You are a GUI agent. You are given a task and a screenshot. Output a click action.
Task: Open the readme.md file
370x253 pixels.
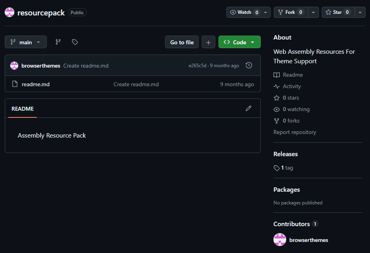[x=36, y=84]
